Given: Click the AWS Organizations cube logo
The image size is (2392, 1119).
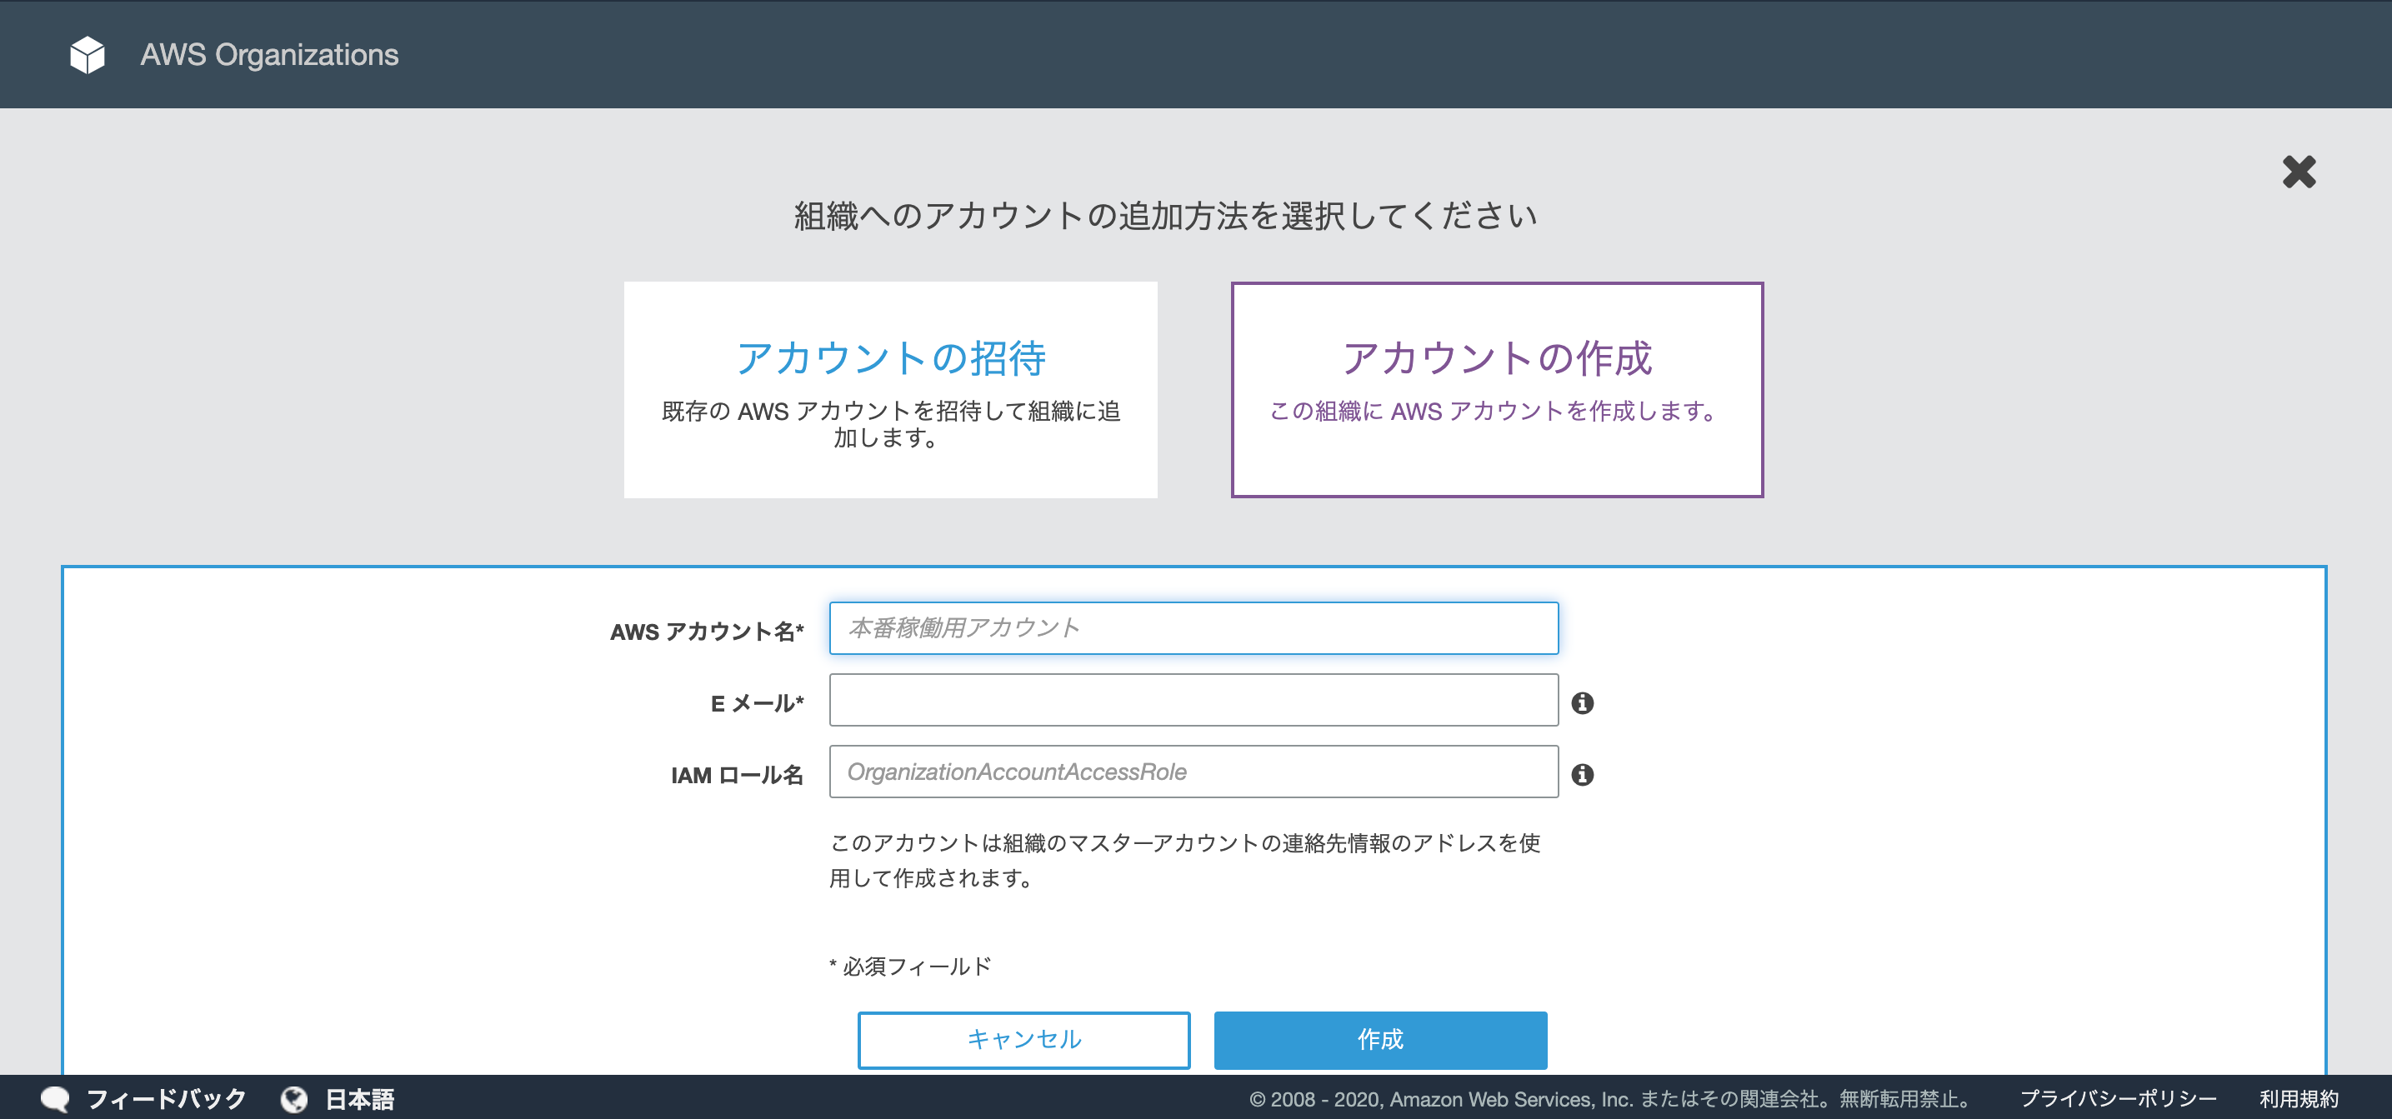Looking at the screenshot, I should pyautogui.click(x=88, y=55).
